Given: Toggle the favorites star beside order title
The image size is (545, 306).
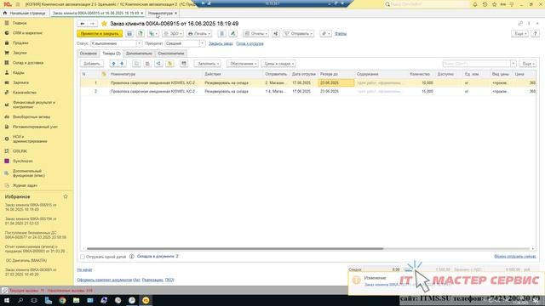Looking at the screenshot, I should [x=104, y=24].
